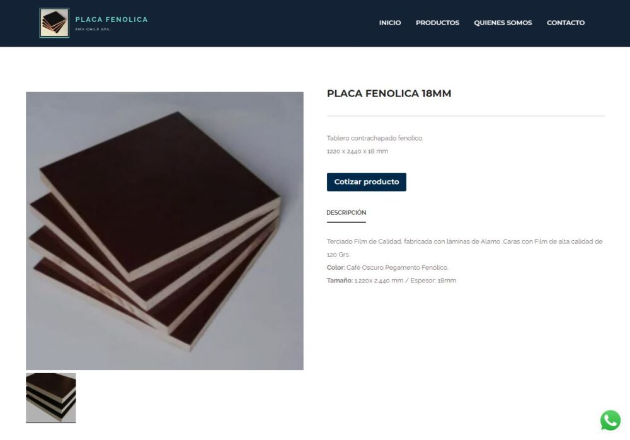Select the DESCRIPCIÓN tab
The image size is (630, 440).
pos(346,213)
